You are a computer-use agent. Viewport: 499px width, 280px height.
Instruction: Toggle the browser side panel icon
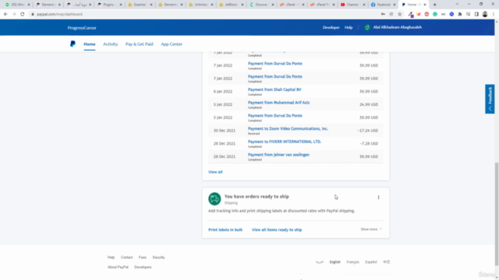[476, 14]
